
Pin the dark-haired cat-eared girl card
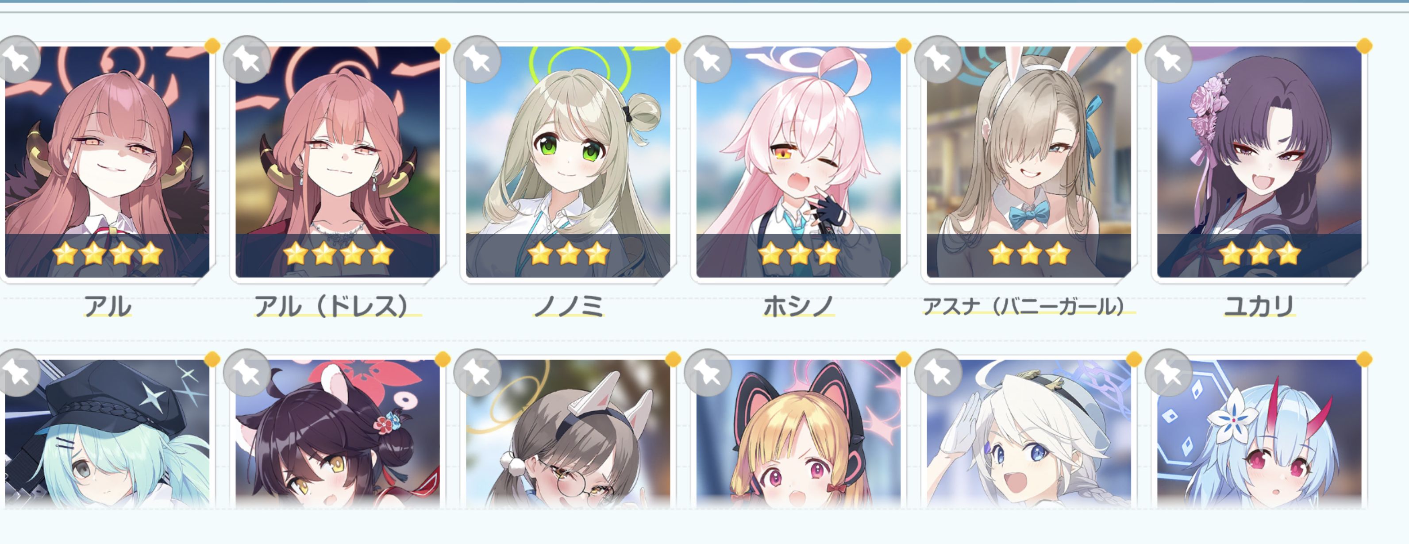coord(247,373)
